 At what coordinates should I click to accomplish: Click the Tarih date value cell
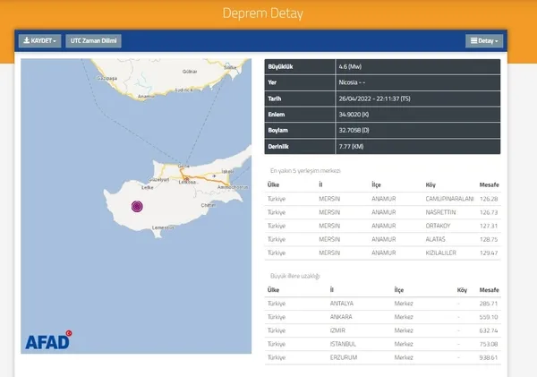[418, 99]
